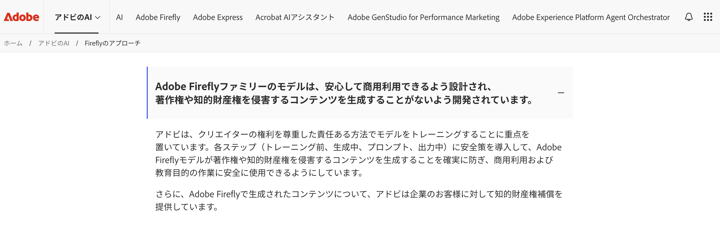Open Adobe GenStudio for Performance Marketing
The image size is (720, 226).
pos(423,17)
